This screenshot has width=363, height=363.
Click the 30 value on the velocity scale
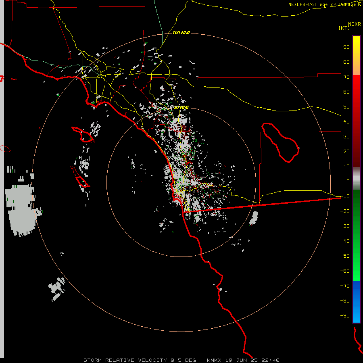click(x=346, y=137)
